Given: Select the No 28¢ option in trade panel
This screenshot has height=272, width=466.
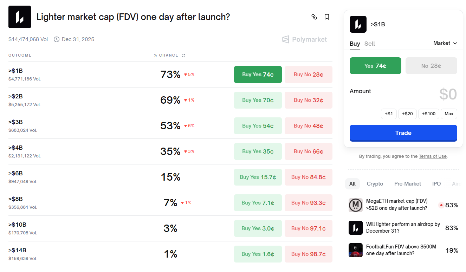Looking at the screenshot, I should (x=431, y=66).
